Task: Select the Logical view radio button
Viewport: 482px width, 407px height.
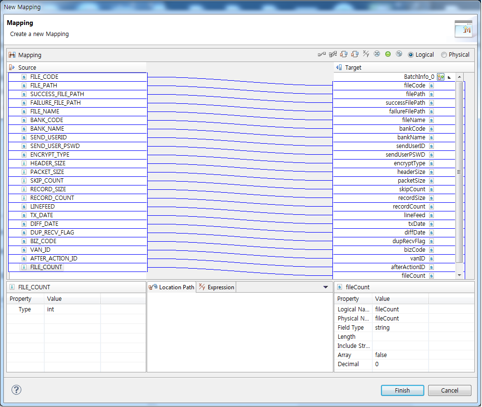Action: click(410, 54)
